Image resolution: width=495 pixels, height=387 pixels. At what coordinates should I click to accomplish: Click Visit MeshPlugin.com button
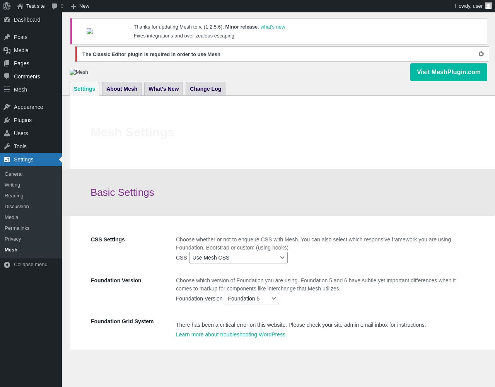click(x=449, y=72)
